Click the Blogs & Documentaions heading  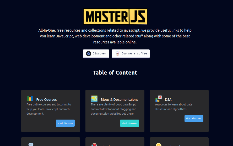(119, 99)
